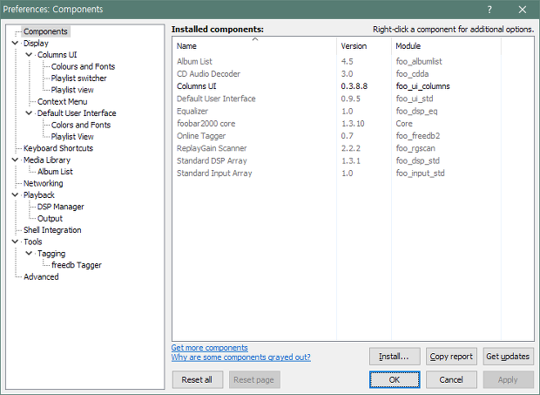The width and height of the screenshot is (540, 395).
Task: Select Tools tree item
Action: click(33, 242)
